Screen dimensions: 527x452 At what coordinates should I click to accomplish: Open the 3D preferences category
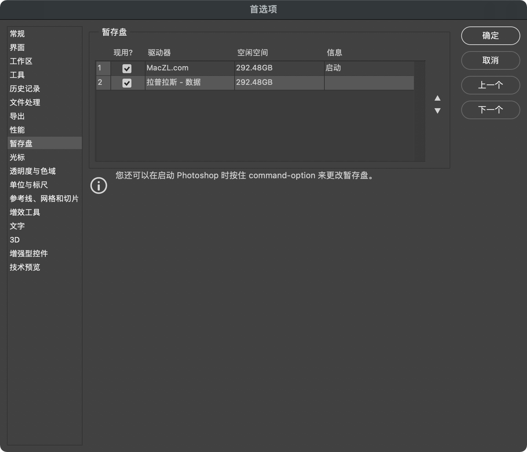pos(15,240)
